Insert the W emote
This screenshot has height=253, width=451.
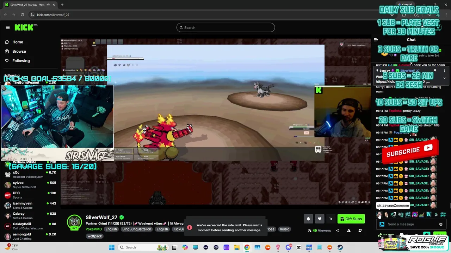pyautogui.click(x=429, y=214)
